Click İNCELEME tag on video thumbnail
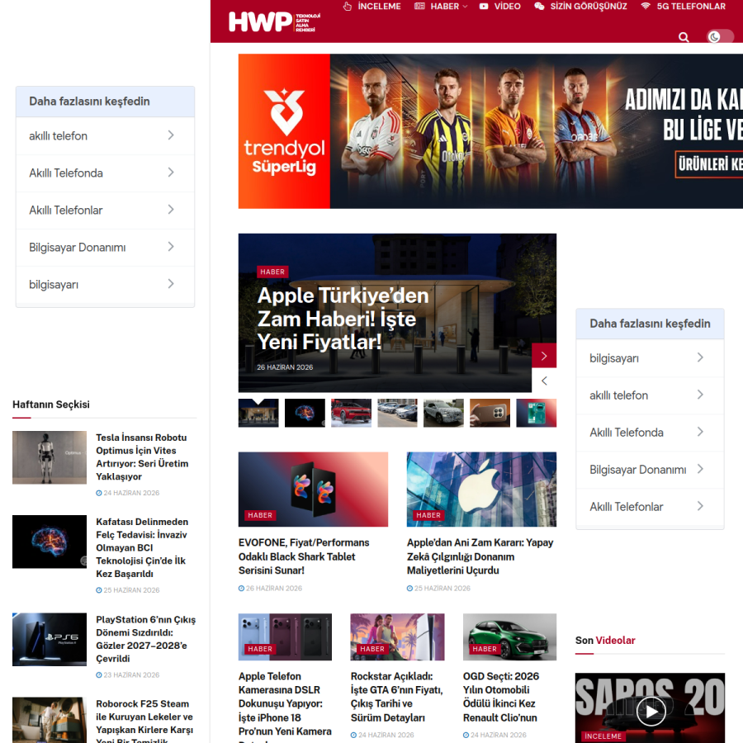This screenshot has height=743, width=743. tap(603, 736)
